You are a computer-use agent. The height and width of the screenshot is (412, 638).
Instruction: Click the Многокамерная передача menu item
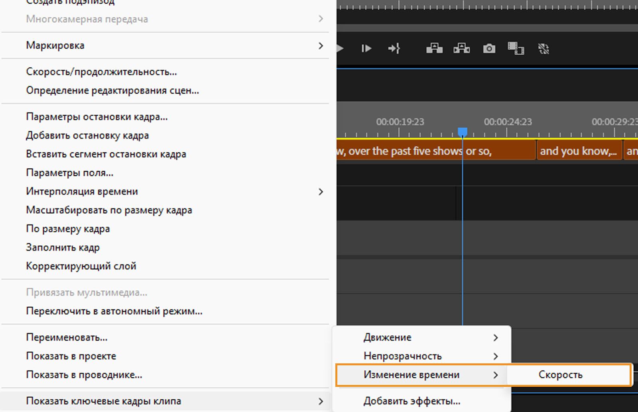[x=165, y=19]
